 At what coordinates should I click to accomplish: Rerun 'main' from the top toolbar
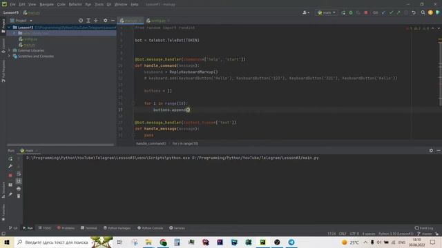(x=343, y=12)
